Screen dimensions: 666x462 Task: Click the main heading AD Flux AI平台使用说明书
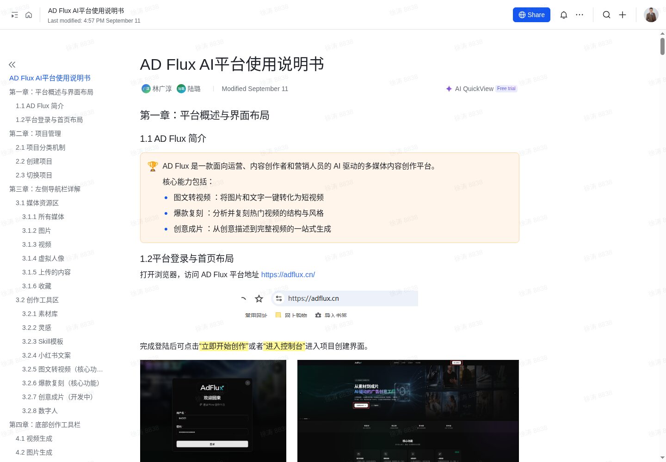[x=232, y=64]
